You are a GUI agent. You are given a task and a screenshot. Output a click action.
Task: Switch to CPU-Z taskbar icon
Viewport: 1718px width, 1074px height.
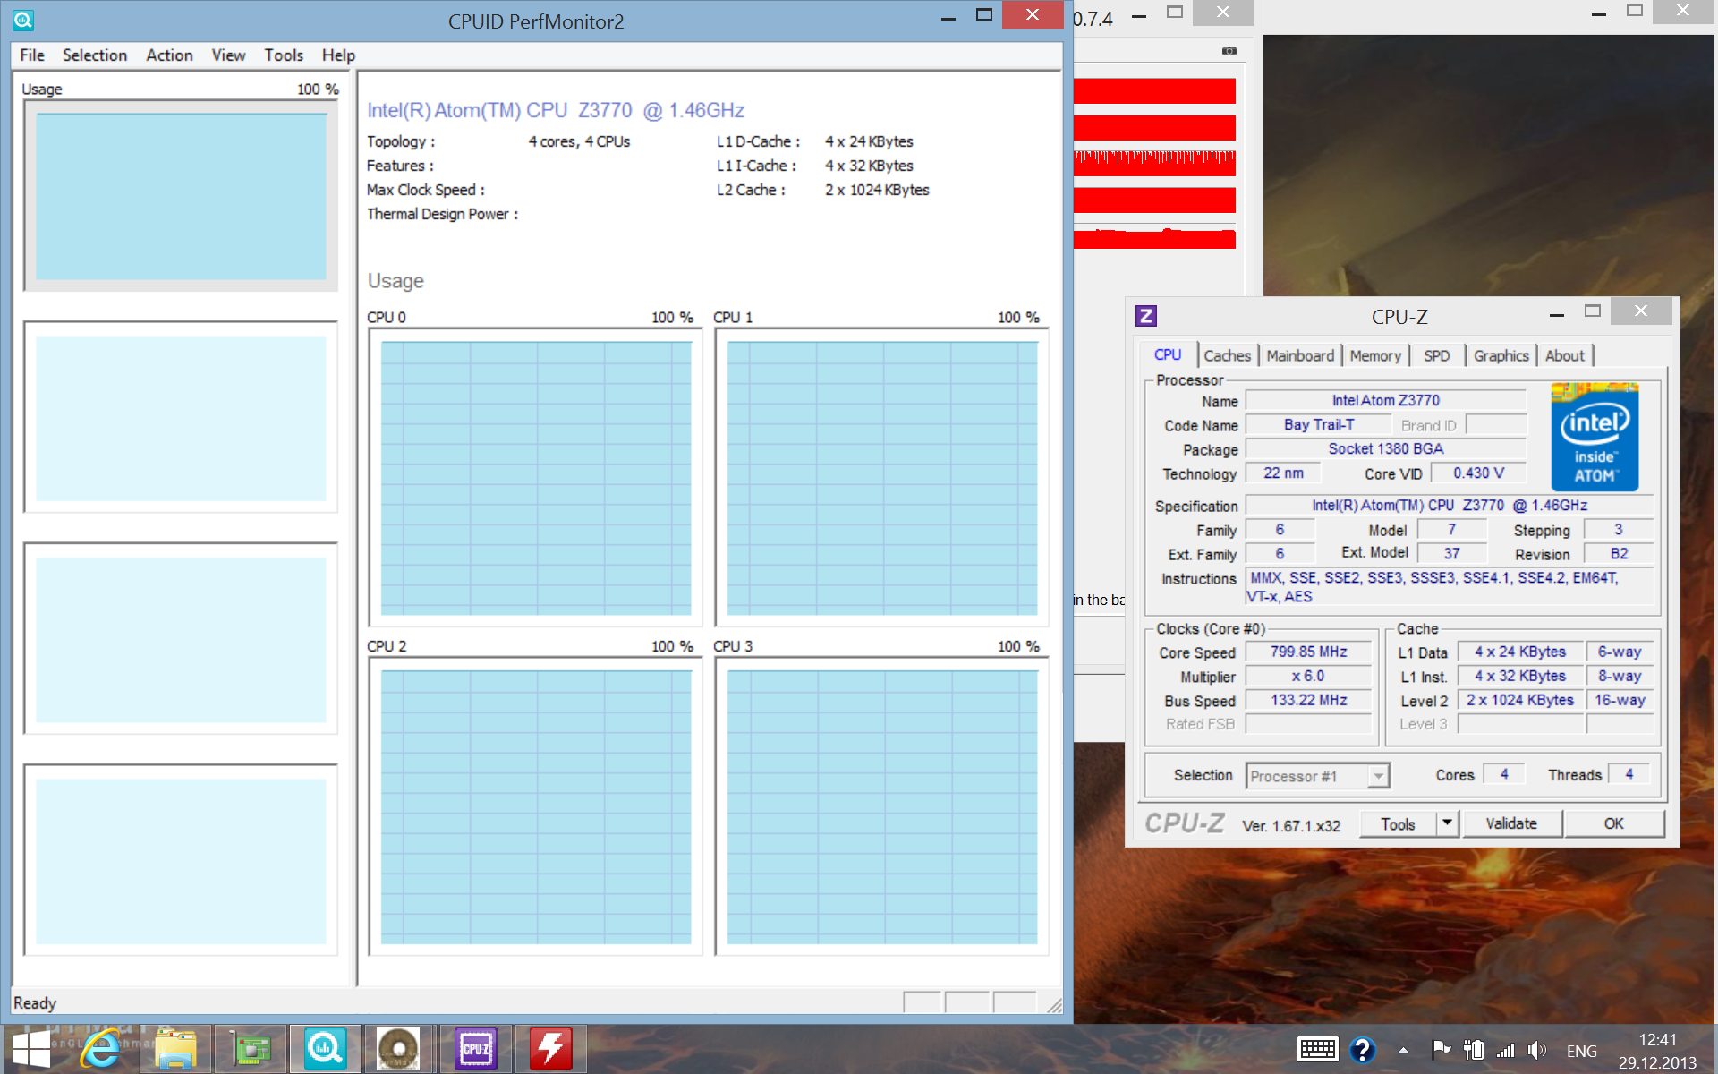(x=475, y=1049)
